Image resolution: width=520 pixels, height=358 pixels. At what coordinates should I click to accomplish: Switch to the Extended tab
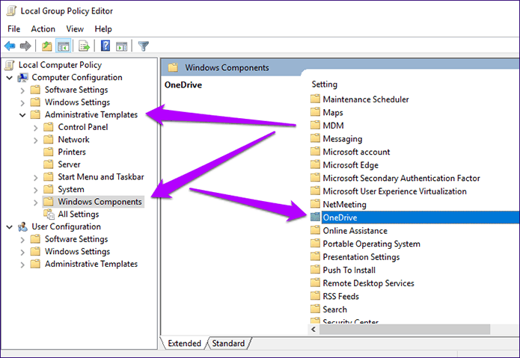point(184,344)
